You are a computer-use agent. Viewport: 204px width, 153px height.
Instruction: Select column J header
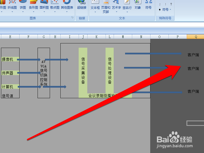click(83, 37)
